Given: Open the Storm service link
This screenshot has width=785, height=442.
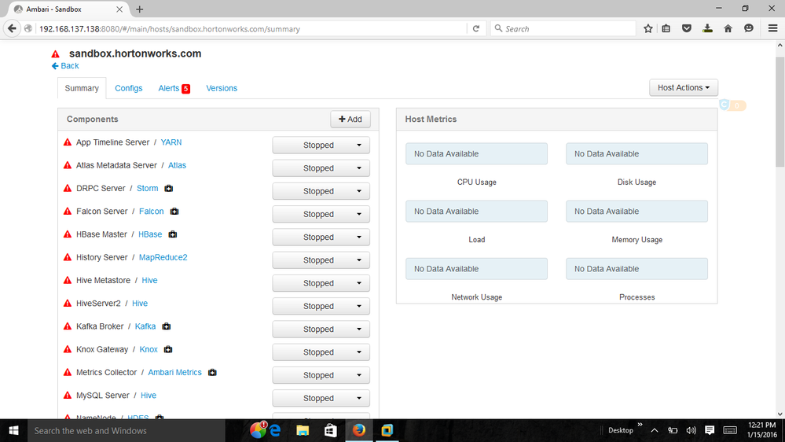Looking at the screenshot, I should point(147,189).
